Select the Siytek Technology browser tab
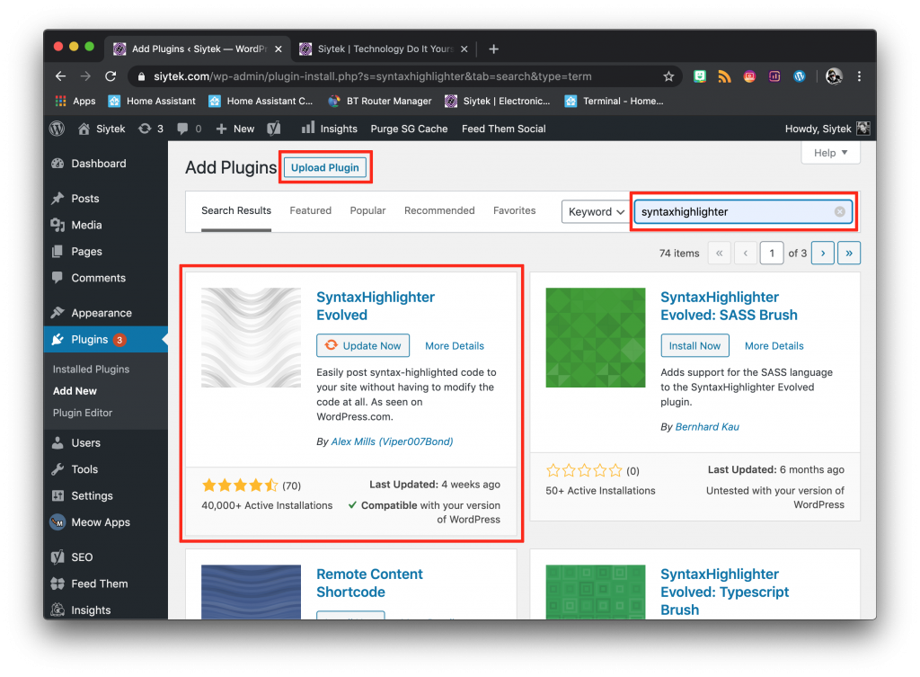 click(385, 49)
